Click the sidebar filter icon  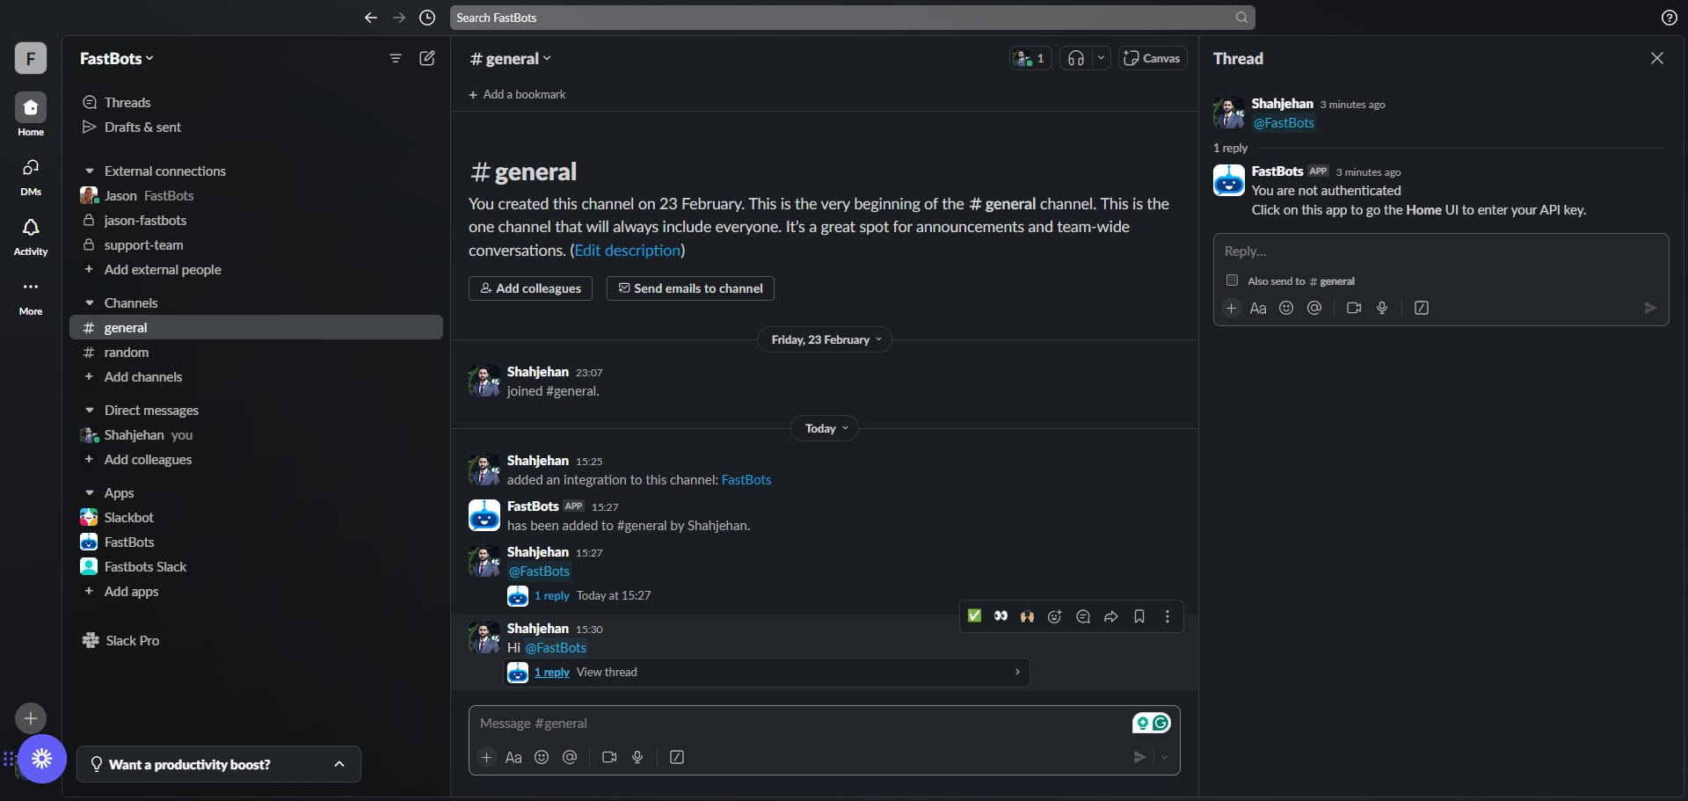(396, 58)
